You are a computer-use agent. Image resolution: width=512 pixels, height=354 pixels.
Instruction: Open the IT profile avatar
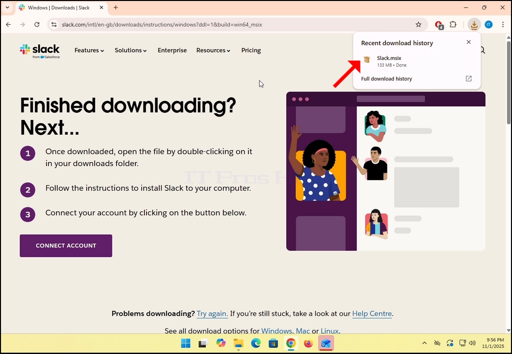pyautogui.click(x=489, y=24)
